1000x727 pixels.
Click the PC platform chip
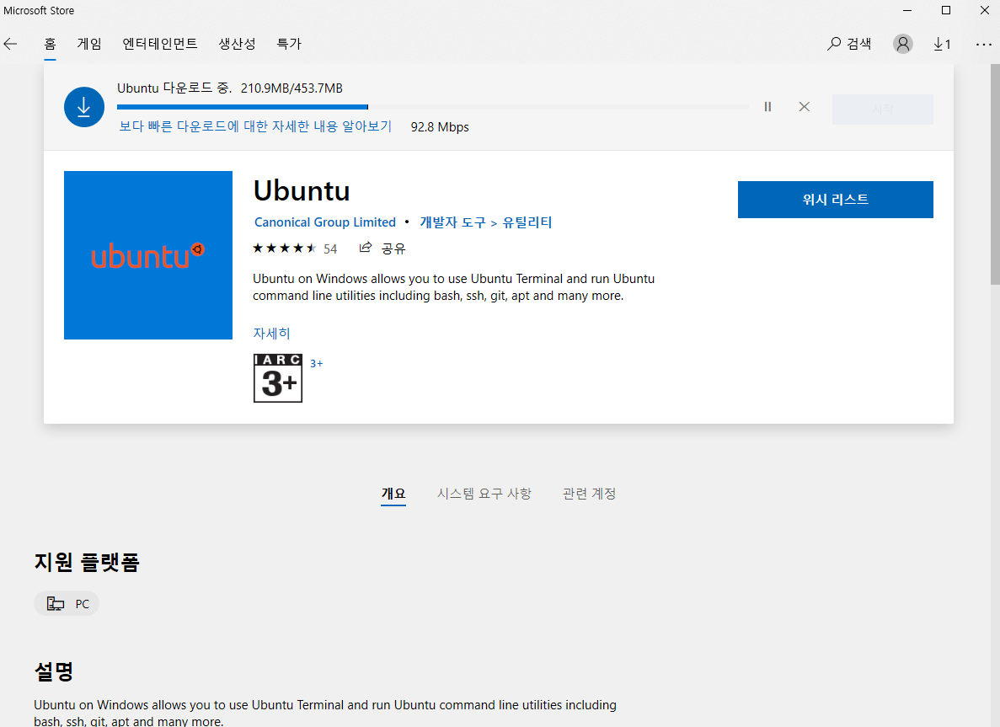67,603
